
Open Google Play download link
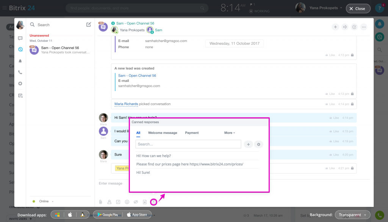point(108,215)
